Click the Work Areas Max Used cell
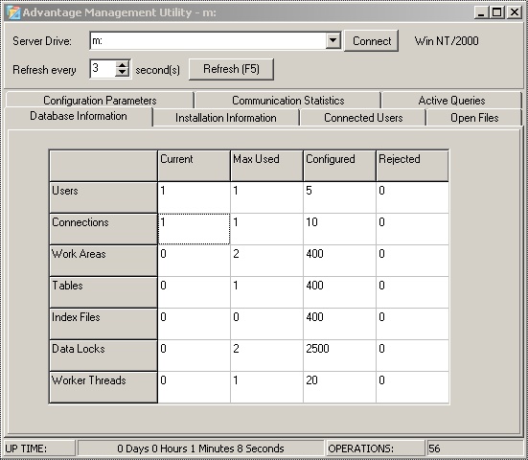This screenshot has height=460, width=528. [266, 261]
